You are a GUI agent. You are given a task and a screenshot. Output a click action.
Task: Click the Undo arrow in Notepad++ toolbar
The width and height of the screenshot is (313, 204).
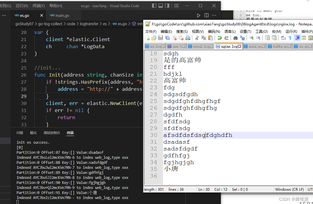[219, 38]
